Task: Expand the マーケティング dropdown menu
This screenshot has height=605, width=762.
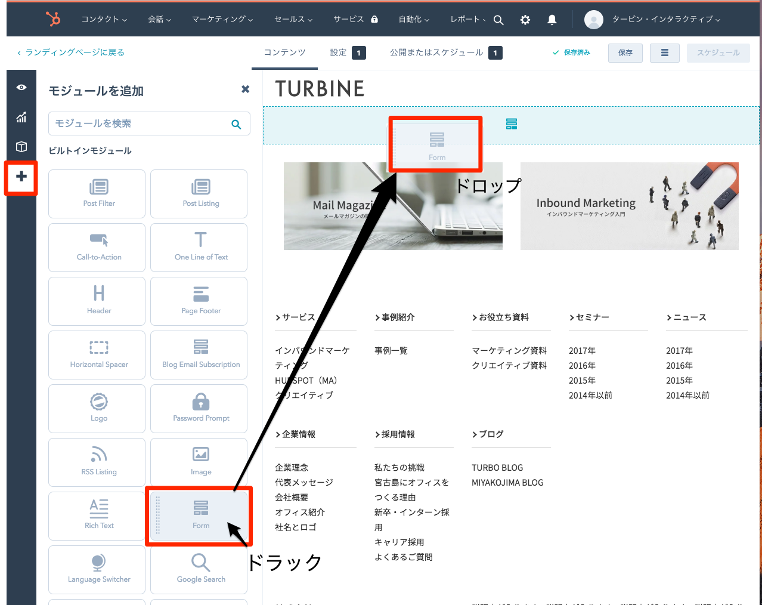Action: (x=222, y=20)
